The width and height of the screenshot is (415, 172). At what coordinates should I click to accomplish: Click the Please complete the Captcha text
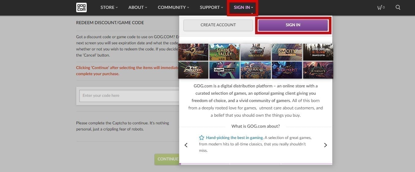coord(123,126)
